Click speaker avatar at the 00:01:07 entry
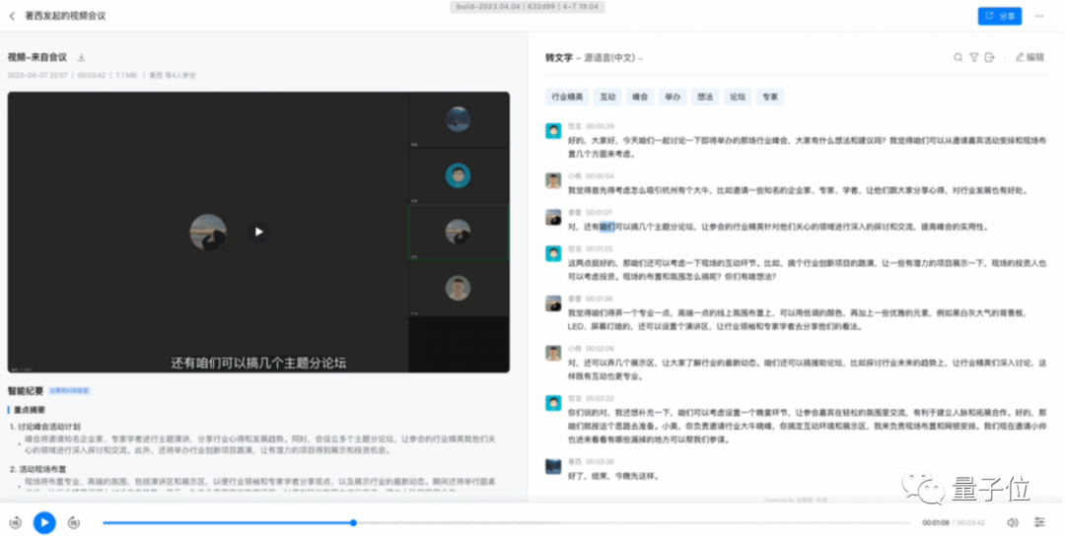 (x=553, y=217)
